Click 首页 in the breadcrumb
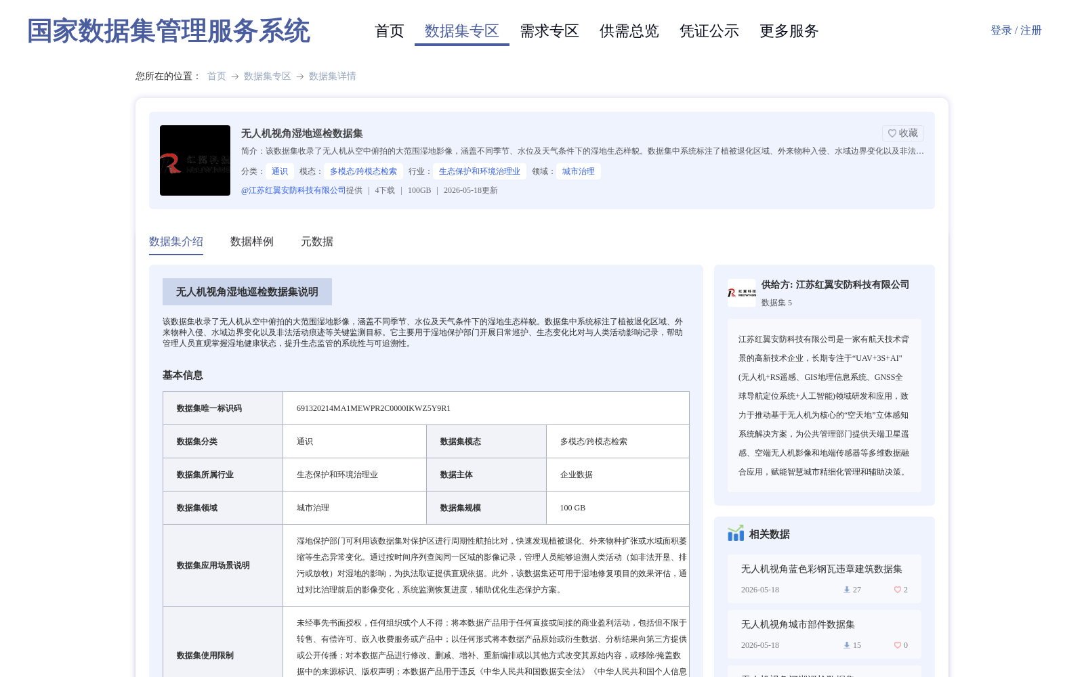 [217, 77]
